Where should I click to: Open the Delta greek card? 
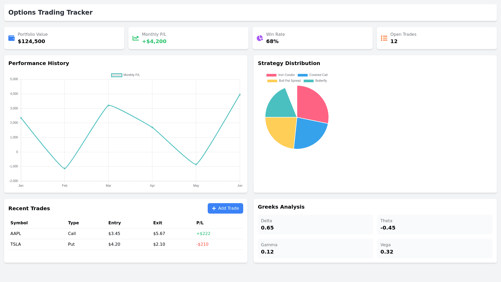[x=315, y=225]
